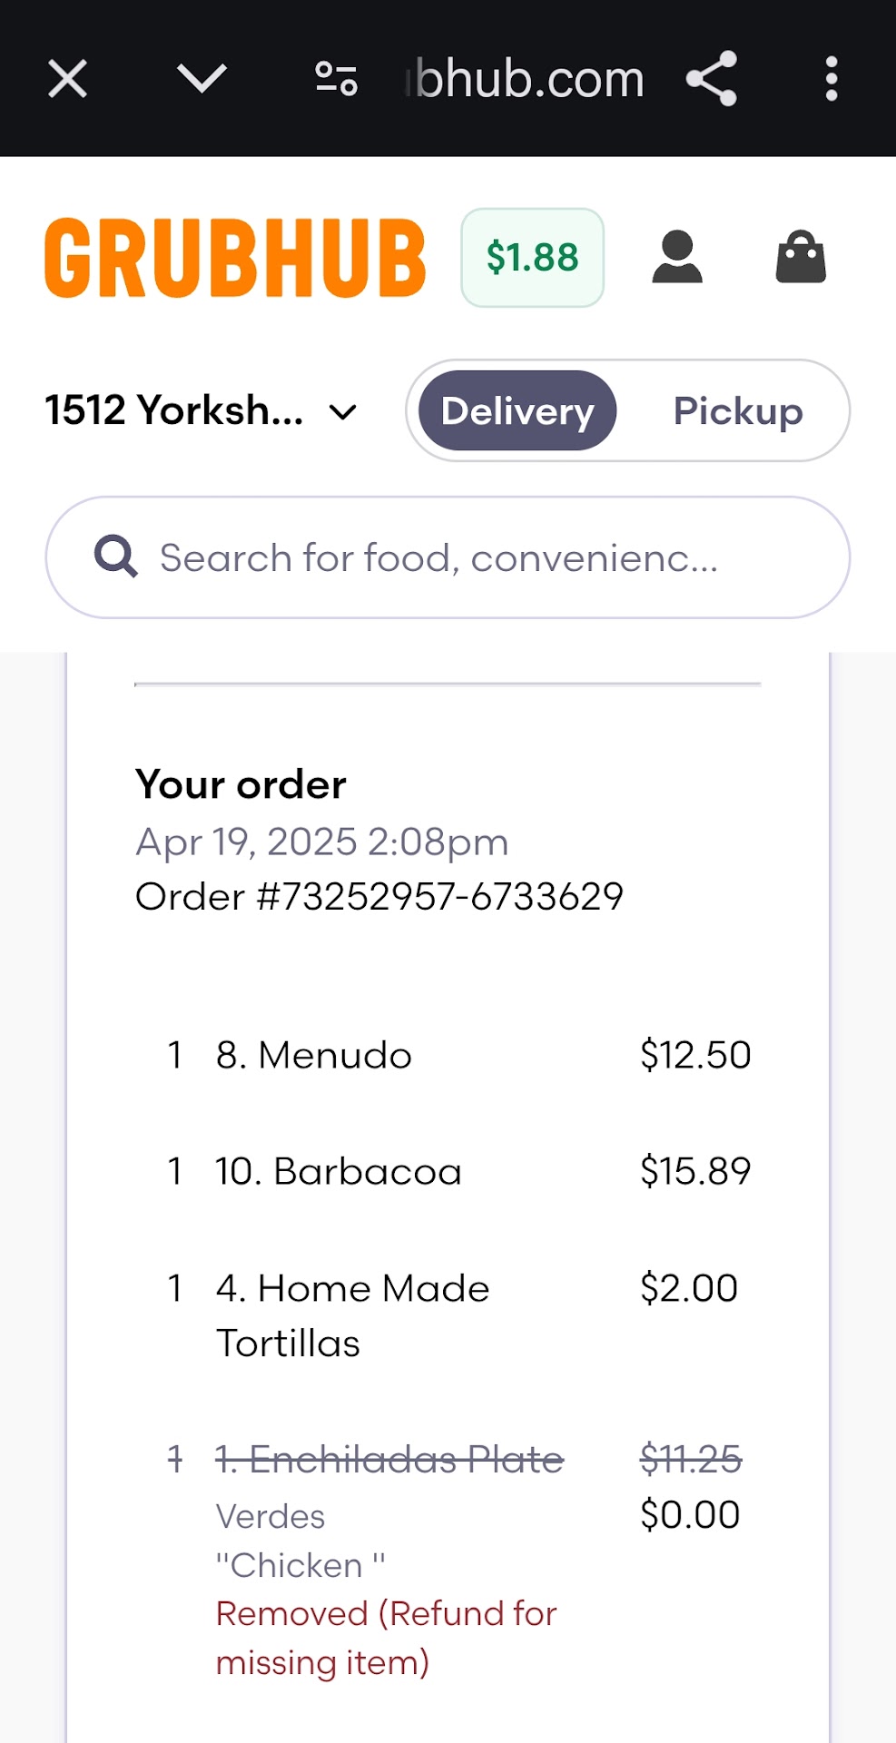This screenshot has width=896, height=1743.
Task: Tap the chevron next to delivery address
Action: [343, 413]
